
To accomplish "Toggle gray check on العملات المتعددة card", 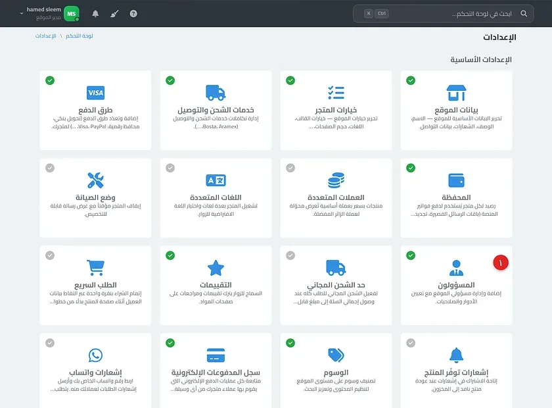I will click(x=290, y=168).
